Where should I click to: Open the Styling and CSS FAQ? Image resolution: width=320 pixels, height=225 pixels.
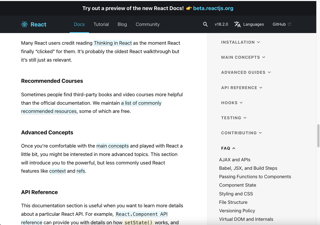point(236,194)
